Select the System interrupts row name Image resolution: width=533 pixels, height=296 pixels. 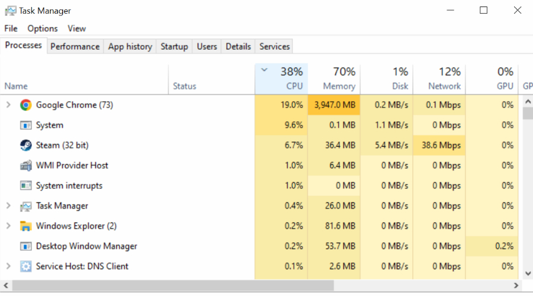point(69,185)
